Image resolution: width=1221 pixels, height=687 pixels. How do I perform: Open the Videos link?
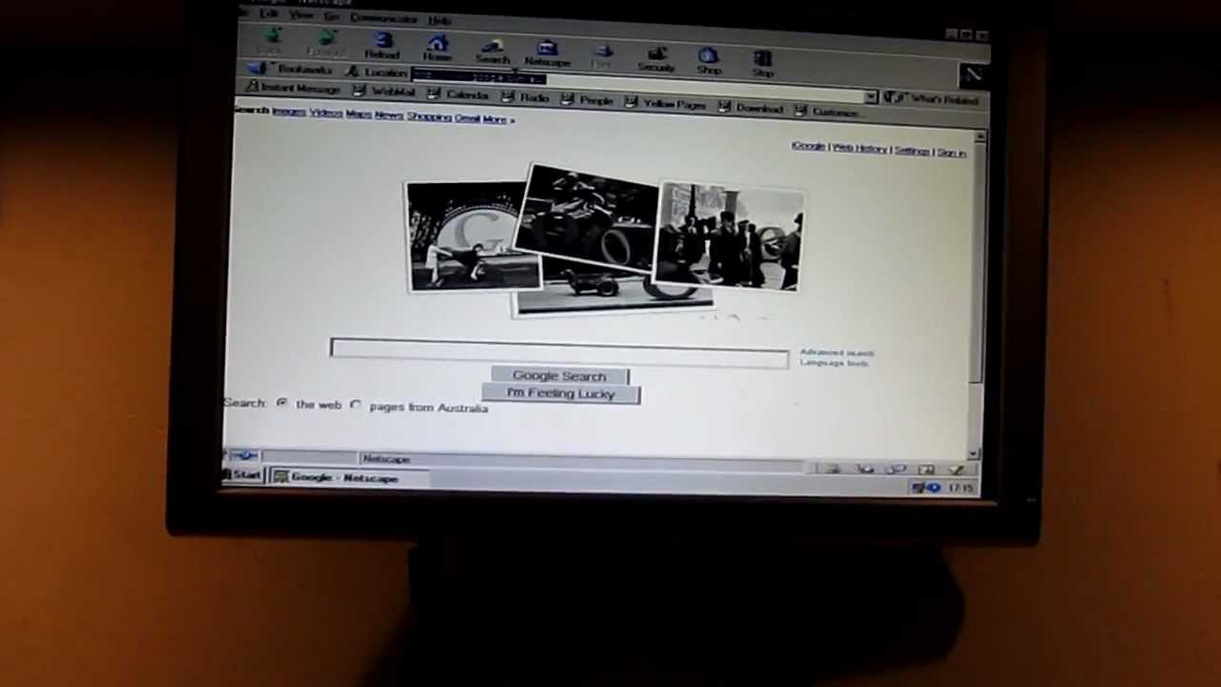click(x=325, y=113)
